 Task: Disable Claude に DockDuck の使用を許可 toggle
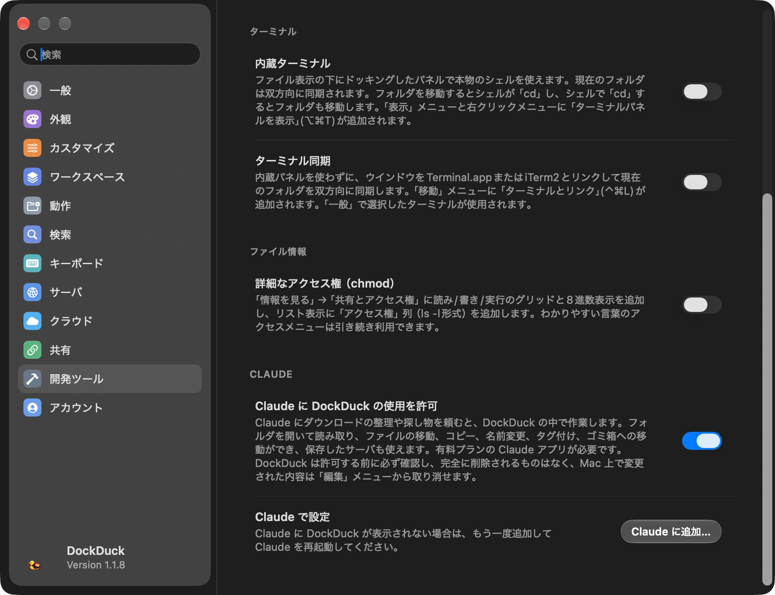coord(702,441)
